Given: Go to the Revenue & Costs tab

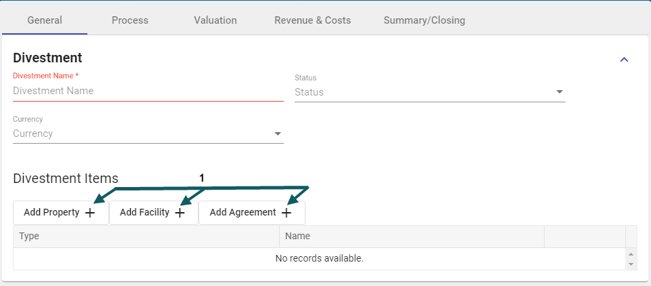Looking at the screenshot, I should [312, 20].
